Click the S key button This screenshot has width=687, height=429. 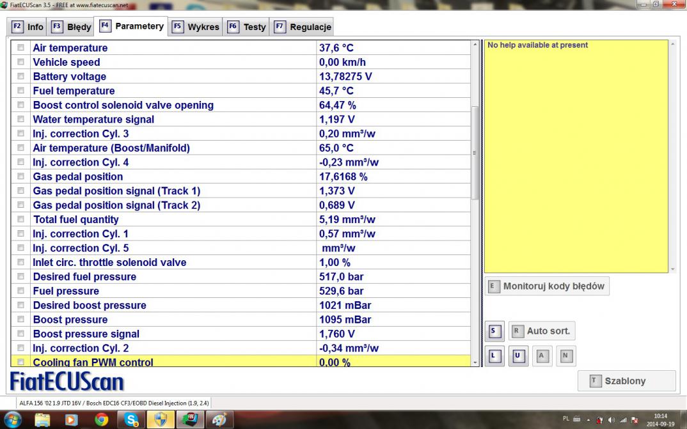[x=494, y=331]
